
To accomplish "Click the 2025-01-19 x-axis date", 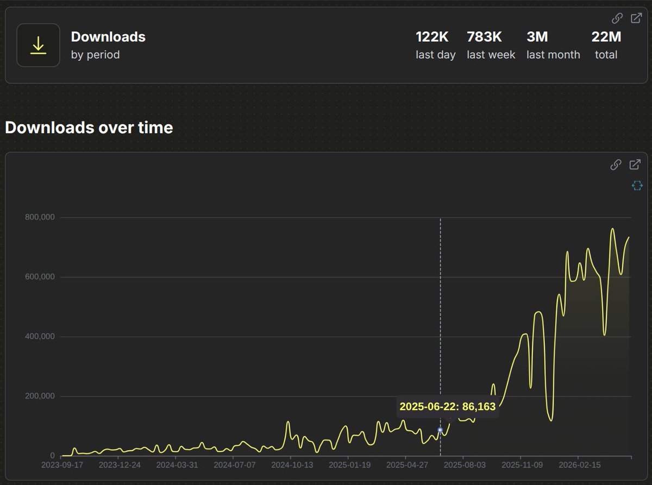I will 350,465.
